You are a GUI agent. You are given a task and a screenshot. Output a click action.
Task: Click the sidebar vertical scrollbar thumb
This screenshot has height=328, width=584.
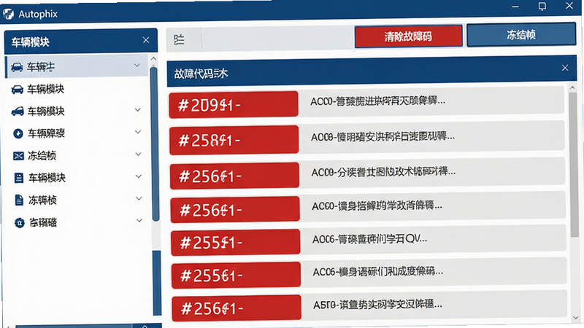click(x=154, y=144)
